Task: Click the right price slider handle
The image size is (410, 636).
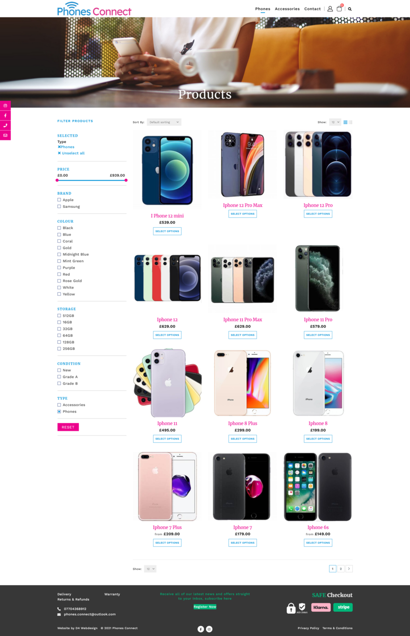Action: tap(126, 180)
